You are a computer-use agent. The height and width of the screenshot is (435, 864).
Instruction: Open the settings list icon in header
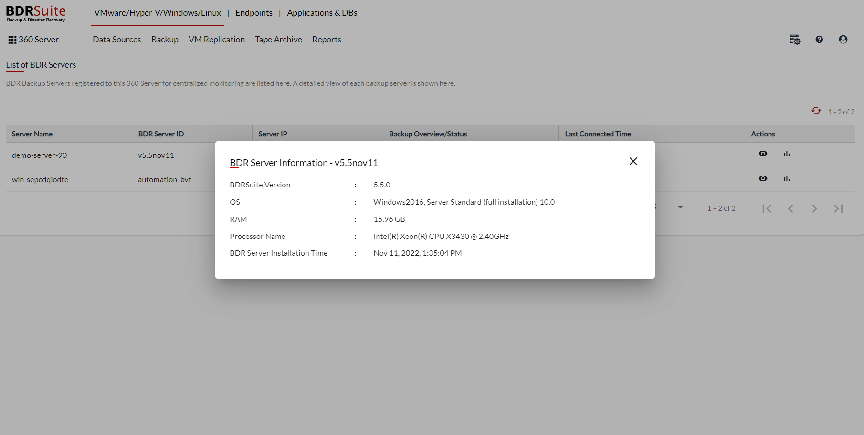coord(795,40)
